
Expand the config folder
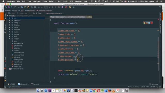(10, 23)
